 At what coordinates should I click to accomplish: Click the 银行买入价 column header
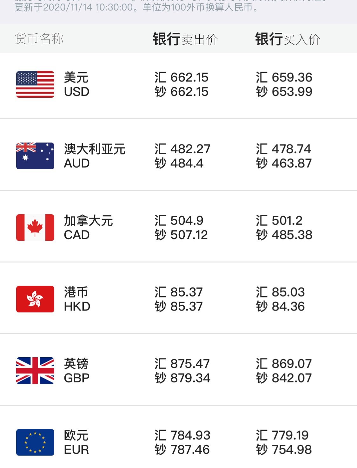[288, 39]
